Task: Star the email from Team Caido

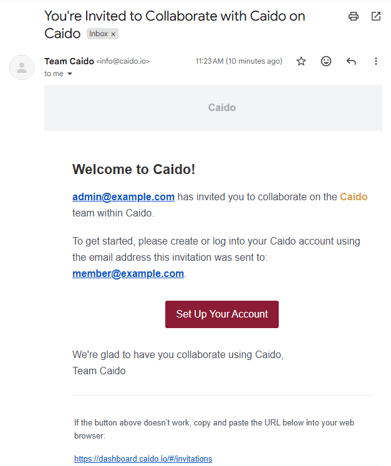Action: [x=301, y=61]
